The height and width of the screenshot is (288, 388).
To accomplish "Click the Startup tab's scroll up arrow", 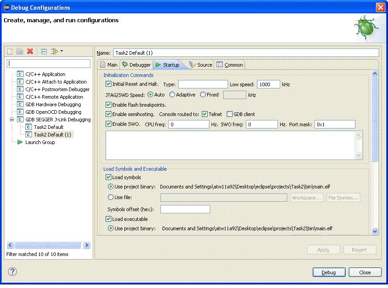I will coord(375,73).
